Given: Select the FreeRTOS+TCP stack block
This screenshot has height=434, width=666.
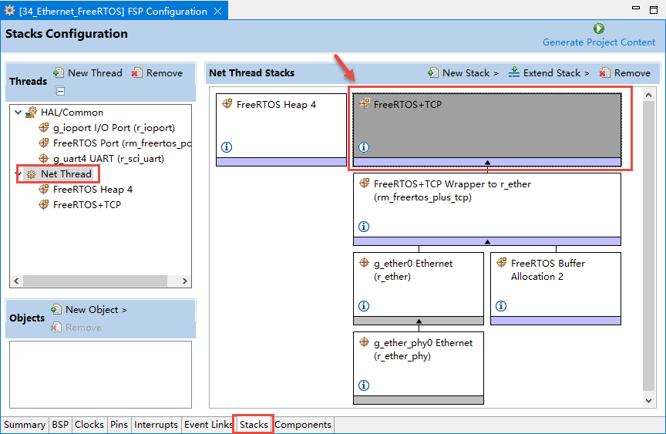Looking at the screenshot, I should coord(487,130).
